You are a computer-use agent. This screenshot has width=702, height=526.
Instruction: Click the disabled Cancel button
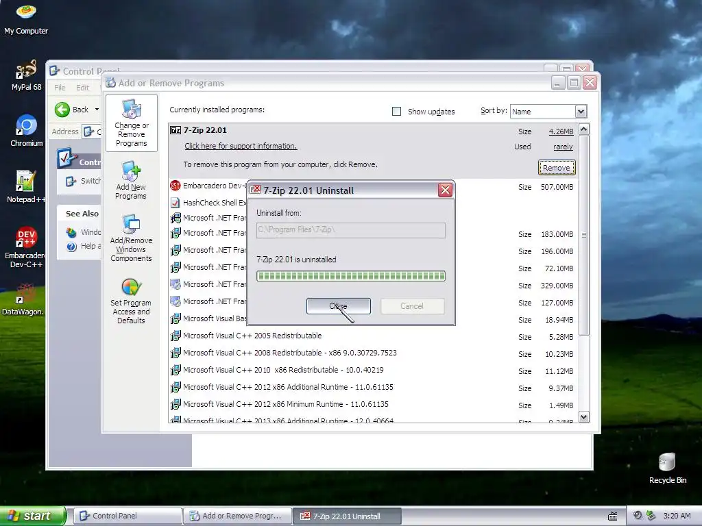point(412,306)
